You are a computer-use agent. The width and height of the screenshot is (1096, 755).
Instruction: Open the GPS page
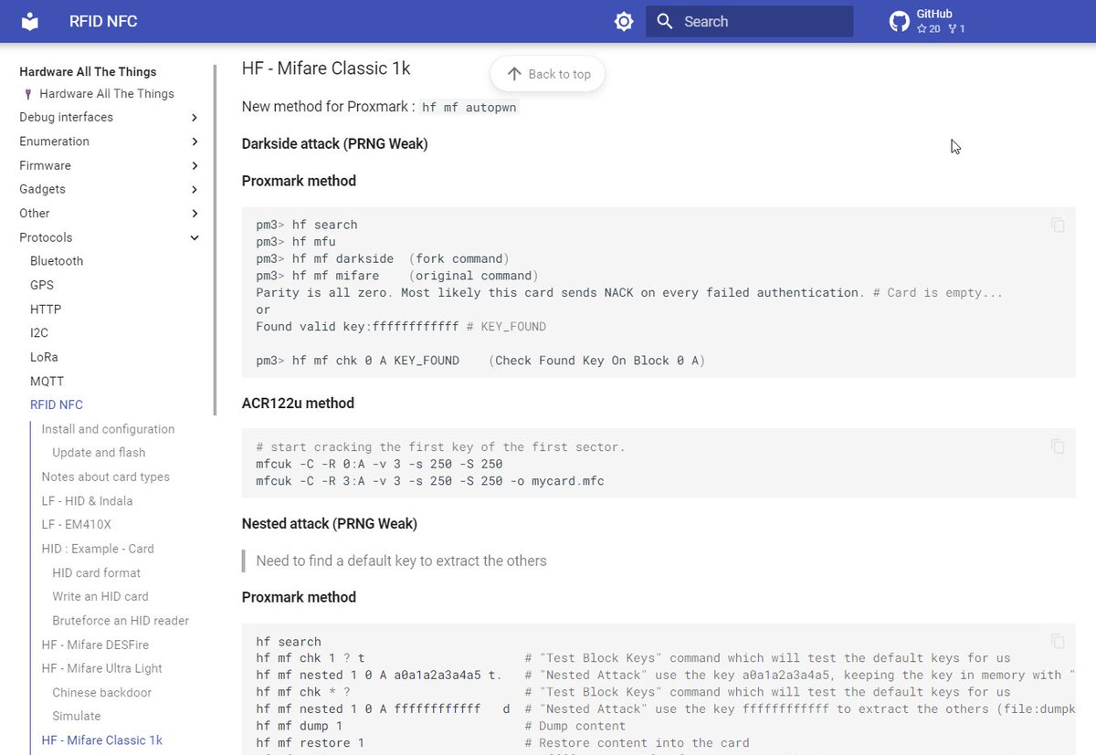click(42, 285)
